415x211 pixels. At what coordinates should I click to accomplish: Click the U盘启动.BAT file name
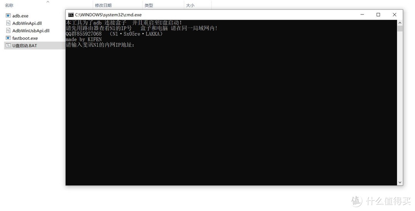tap(25, 45)
